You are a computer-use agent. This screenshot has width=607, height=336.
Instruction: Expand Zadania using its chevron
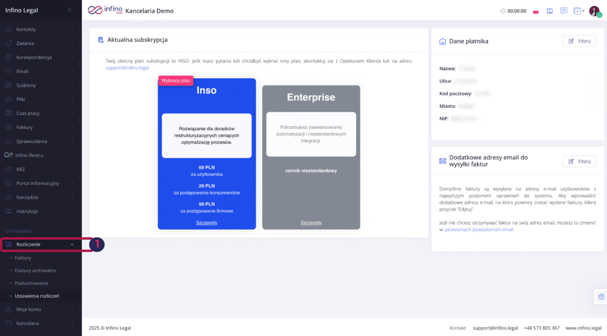72,44
